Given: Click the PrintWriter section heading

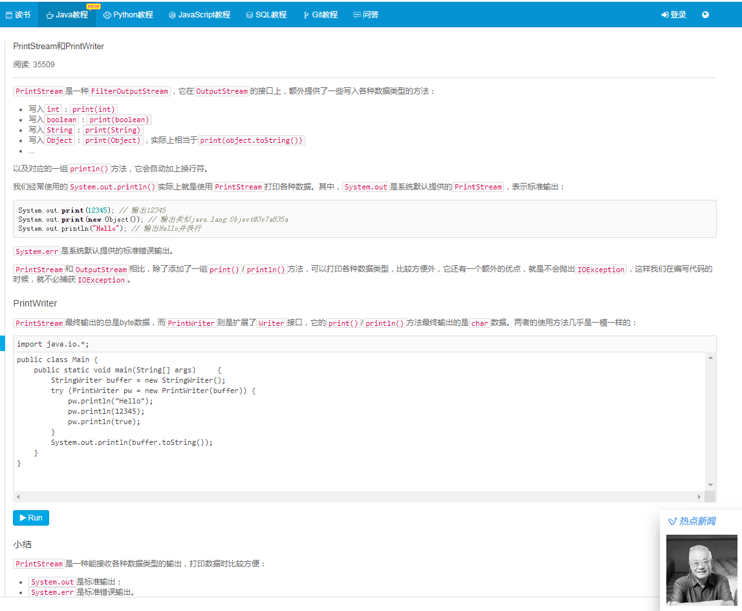Looking at the screenshot, I should [x=35, y=303].
